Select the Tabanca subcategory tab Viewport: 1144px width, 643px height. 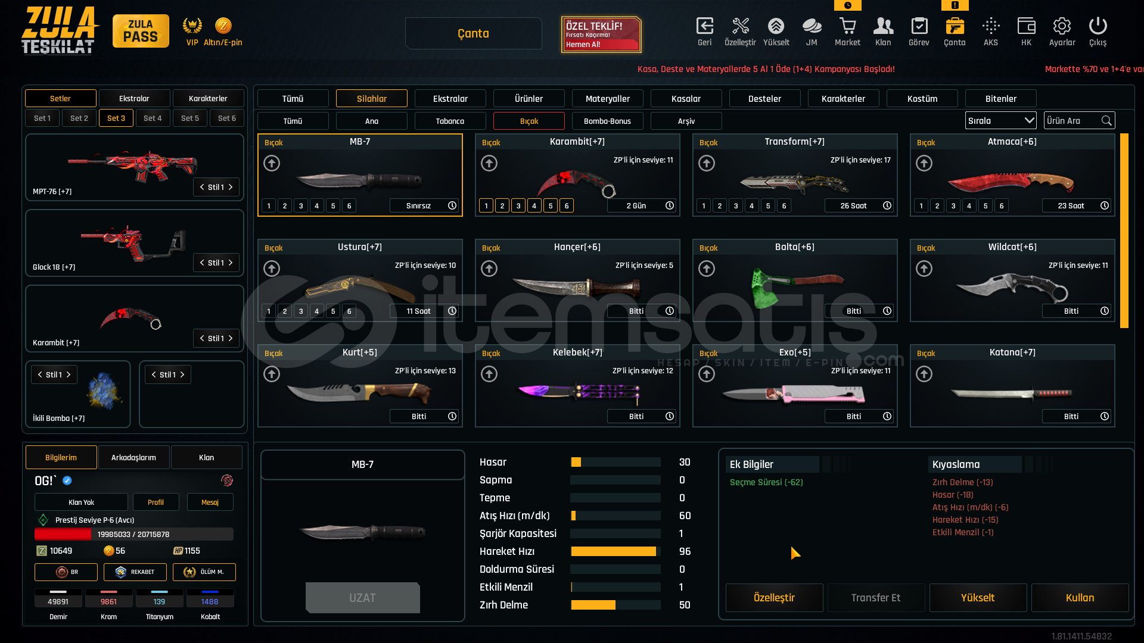coord(450,121)
